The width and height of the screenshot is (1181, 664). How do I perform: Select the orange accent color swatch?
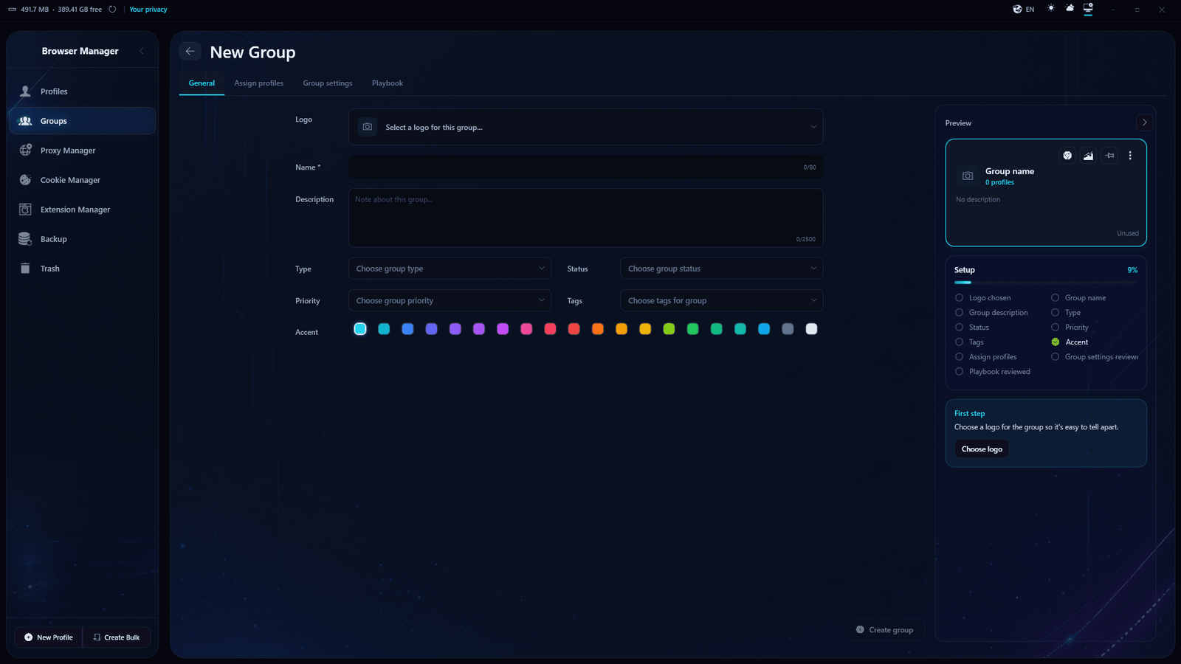click(x=598, y=329)
